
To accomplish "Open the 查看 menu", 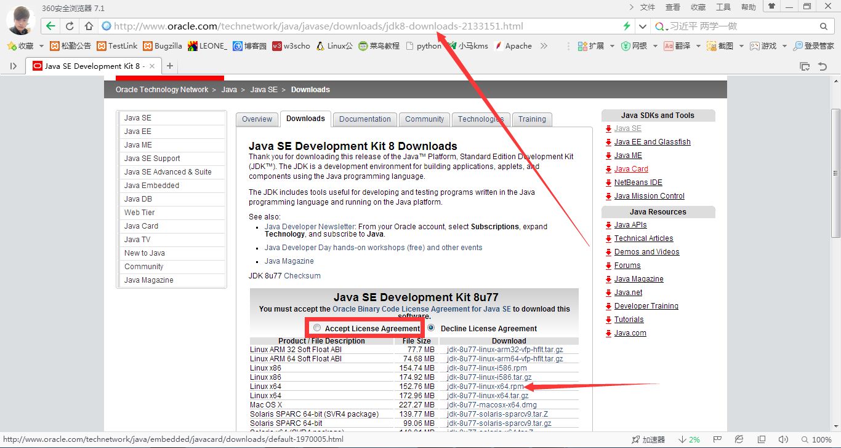I will point(673,7).
